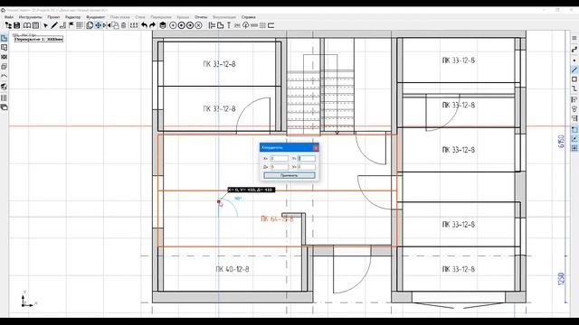Click the tree-shaped toolbar icon
The image size is (579, 325).
[x=245, y=25]
